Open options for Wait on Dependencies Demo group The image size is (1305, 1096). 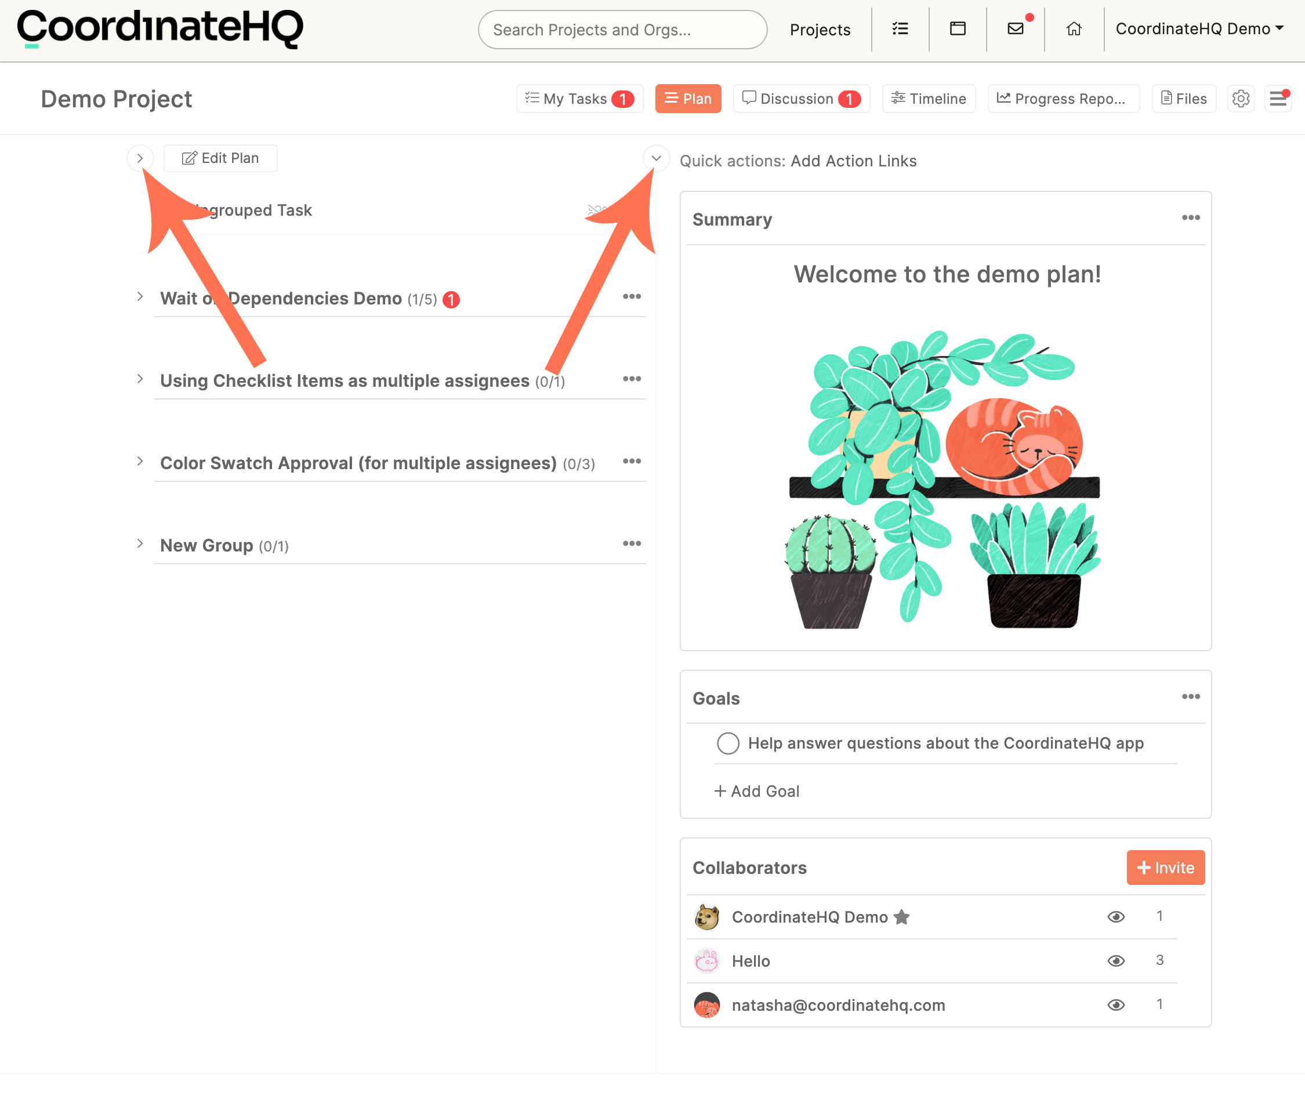[632, 296]
